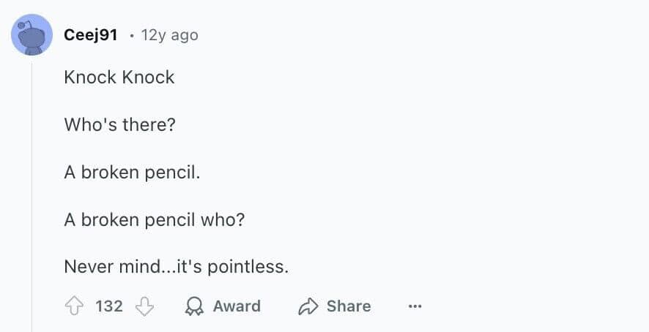Screen dimensions: 649x332
Task: Click 'A broken pencil who?' line
Action: [x=154, y=220]
